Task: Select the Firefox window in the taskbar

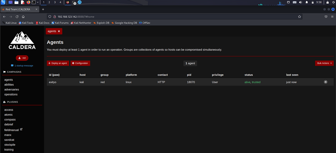Action: 68,2
